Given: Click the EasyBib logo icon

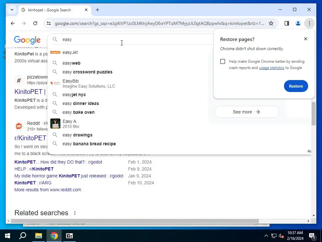Looking at the screenshot, I should tap(55, 83).
